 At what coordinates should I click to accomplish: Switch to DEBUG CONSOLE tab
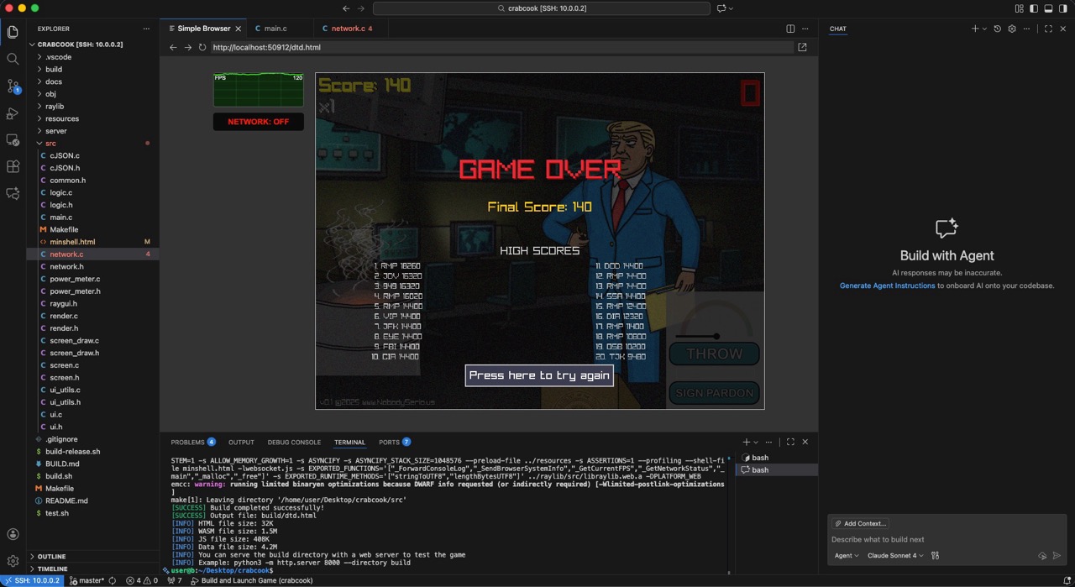point(294,442)
